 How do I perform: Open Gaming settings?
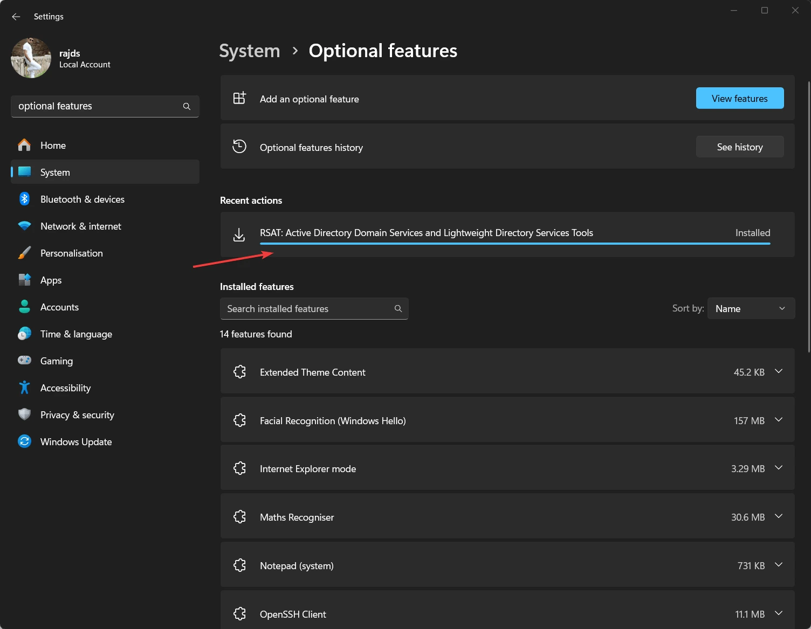(x=105, y=361)
